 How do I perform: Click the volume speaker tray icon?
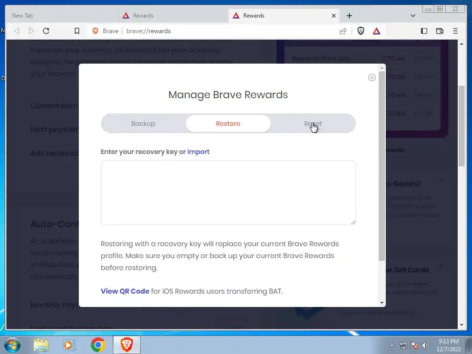pos(425,345)
